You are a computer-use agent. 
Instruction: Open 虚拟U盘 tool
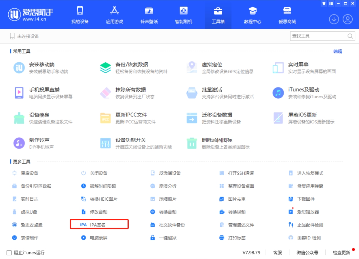tap(24, 212)
